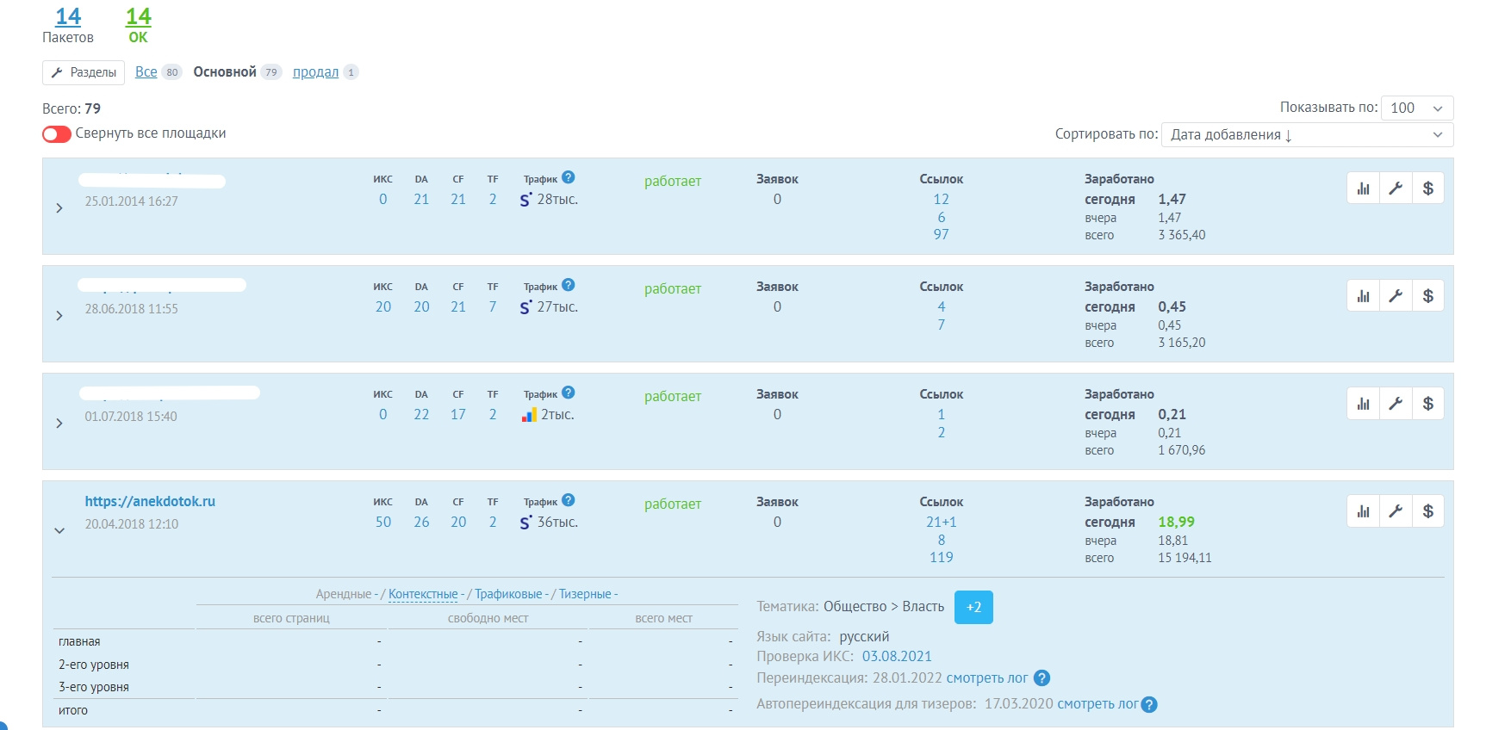
Task: Click the date '25.01.2014 16:27'
Action: click(x=131, y=201)
